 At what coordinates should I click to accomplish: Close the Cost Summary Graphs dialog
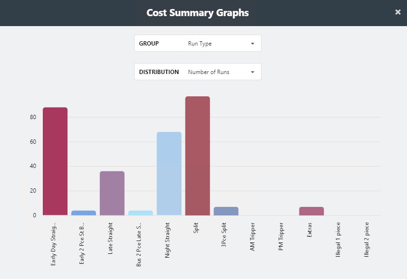pos(398,12)
